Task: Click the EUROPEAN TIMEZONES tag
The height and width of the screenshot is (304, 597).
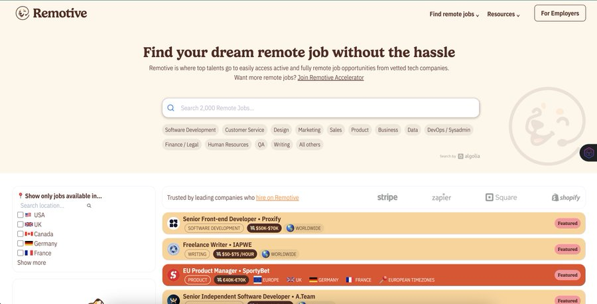Action: [x=407, y=280]
